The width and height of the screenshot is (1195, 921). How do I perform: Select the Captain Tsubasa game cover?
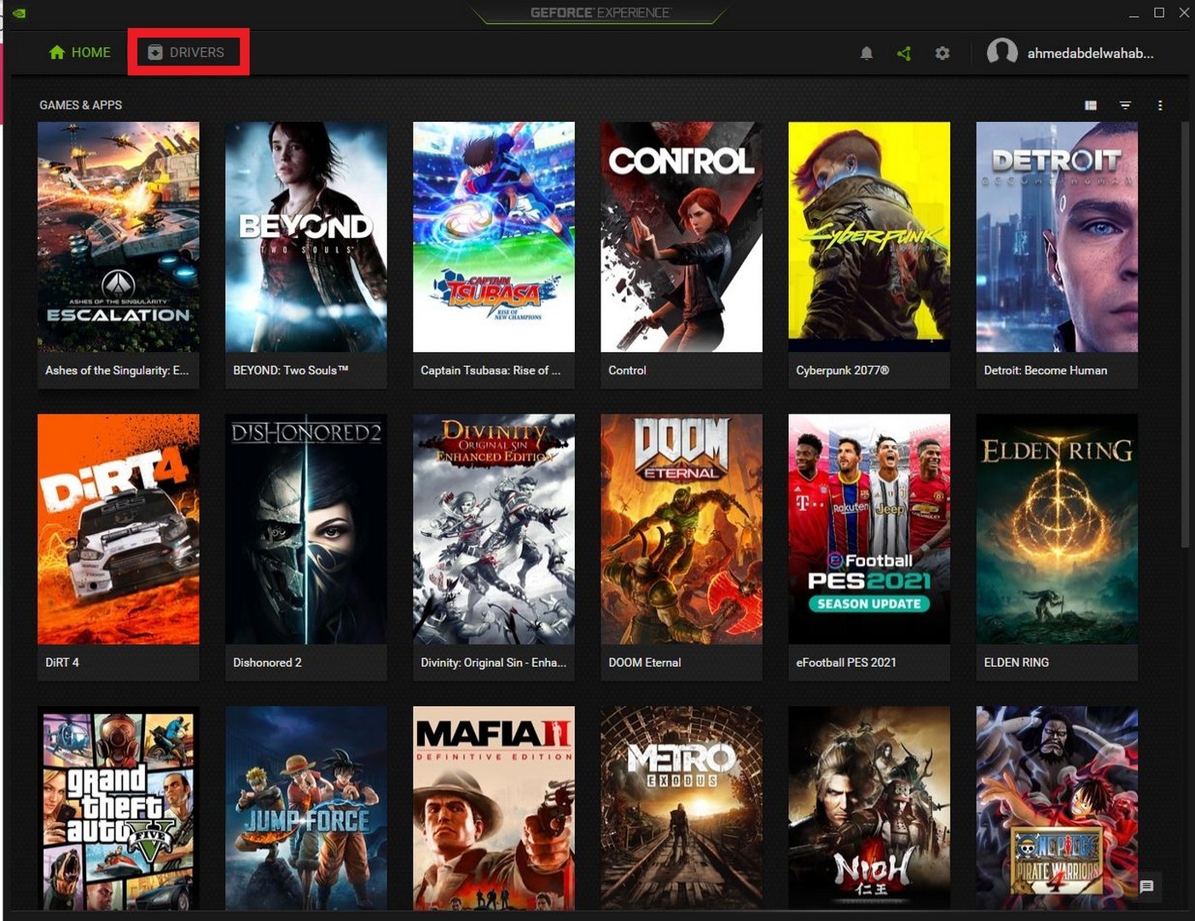[x=494, y=237]
